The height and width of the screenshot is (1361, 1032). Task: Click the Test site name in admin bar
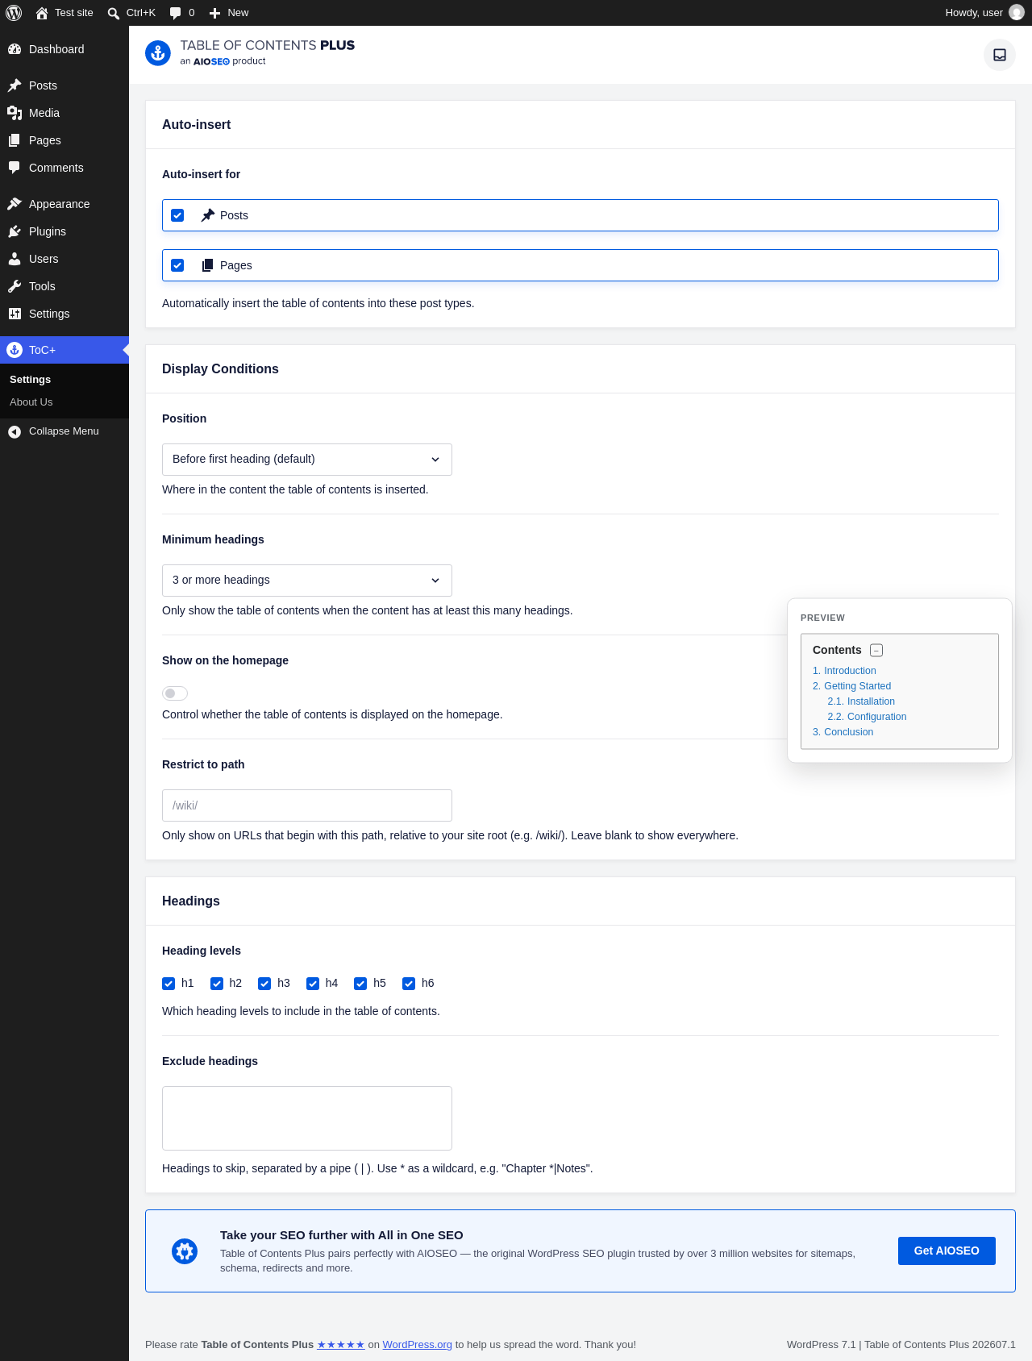(74, 13)
